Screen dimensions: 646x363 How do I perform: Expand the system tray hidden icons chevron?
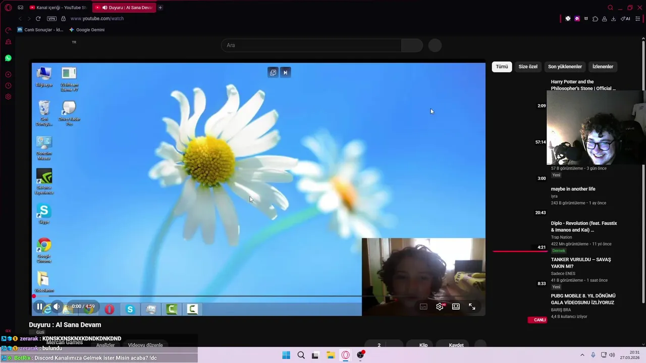pos(582,355)
